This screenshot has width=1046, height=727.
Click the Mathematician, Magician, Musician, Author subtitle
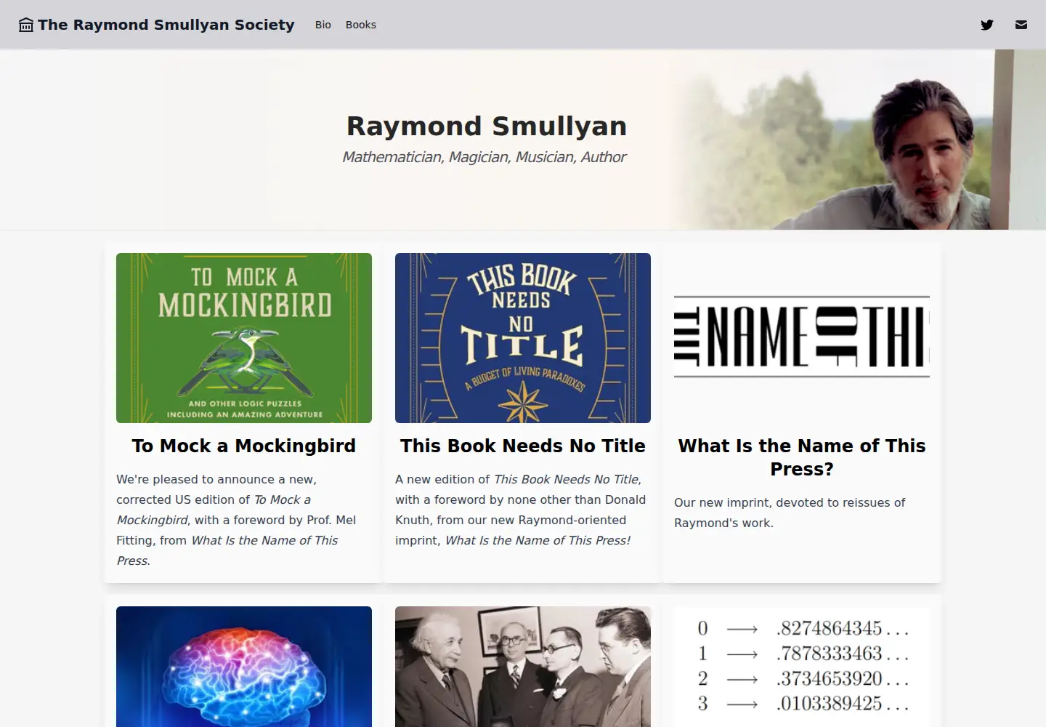[x=485, y=157]
